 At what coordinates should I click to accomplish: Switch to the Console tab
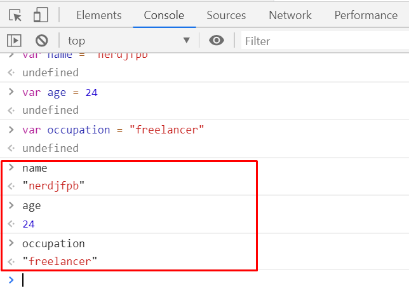pos(164,15)
